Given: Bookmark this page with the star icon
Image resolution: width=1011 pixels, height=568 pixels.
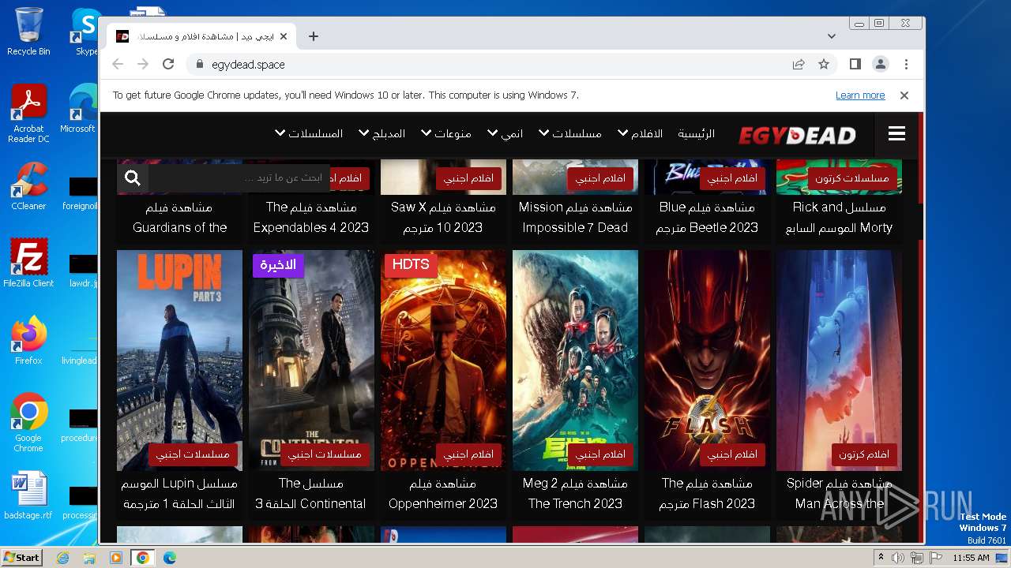Looking at the screenshot, I should pyautogui.click(x=824, y=65).
